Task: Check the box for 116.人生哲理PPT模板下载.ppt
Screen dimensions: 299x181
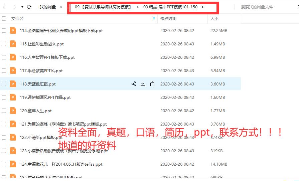Action: 4,57
